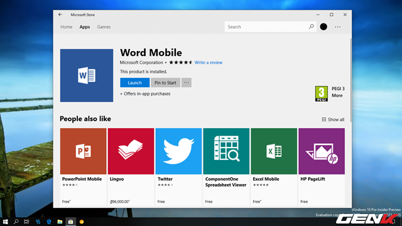Open Task View on taskbar
The image size is (402, 226).
(26, 222)
